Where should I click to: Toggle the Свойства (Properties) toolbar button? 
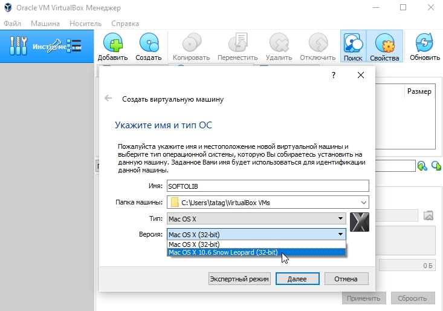pyautogui.click(x=384, y=46)
